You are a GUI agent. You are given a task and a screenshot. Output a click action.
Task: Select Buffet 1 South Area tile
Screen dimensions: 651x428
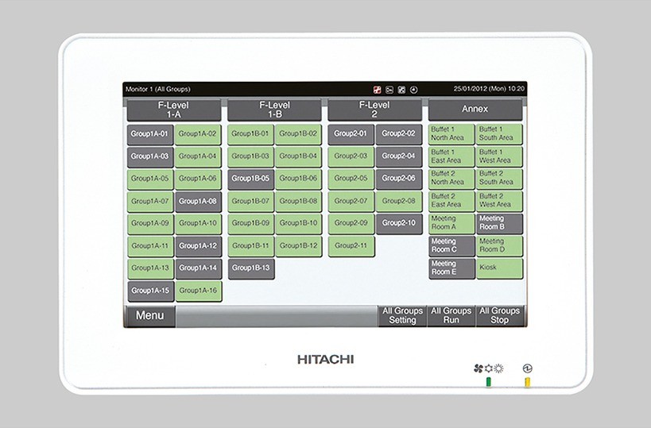pos(499,134)
